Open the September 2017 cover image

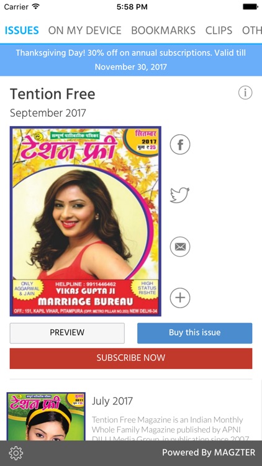[x=86, y=221]
